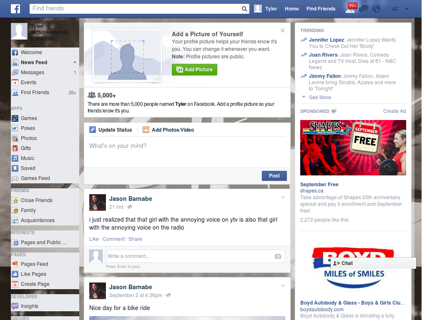Click Comment on the ytv post

[x=113, y=239]
